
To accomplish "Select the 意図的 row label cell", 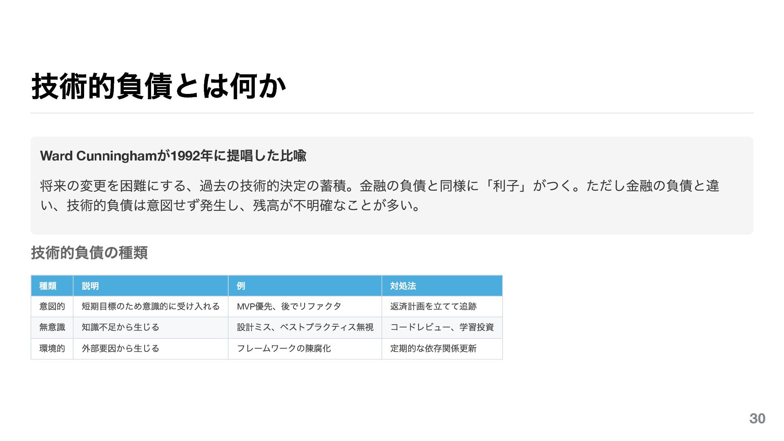I will coord(52,306).
